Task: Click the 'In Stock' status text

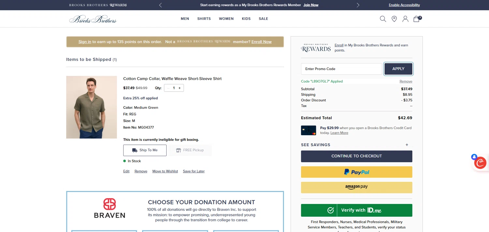Action: [x=134, y=161]
